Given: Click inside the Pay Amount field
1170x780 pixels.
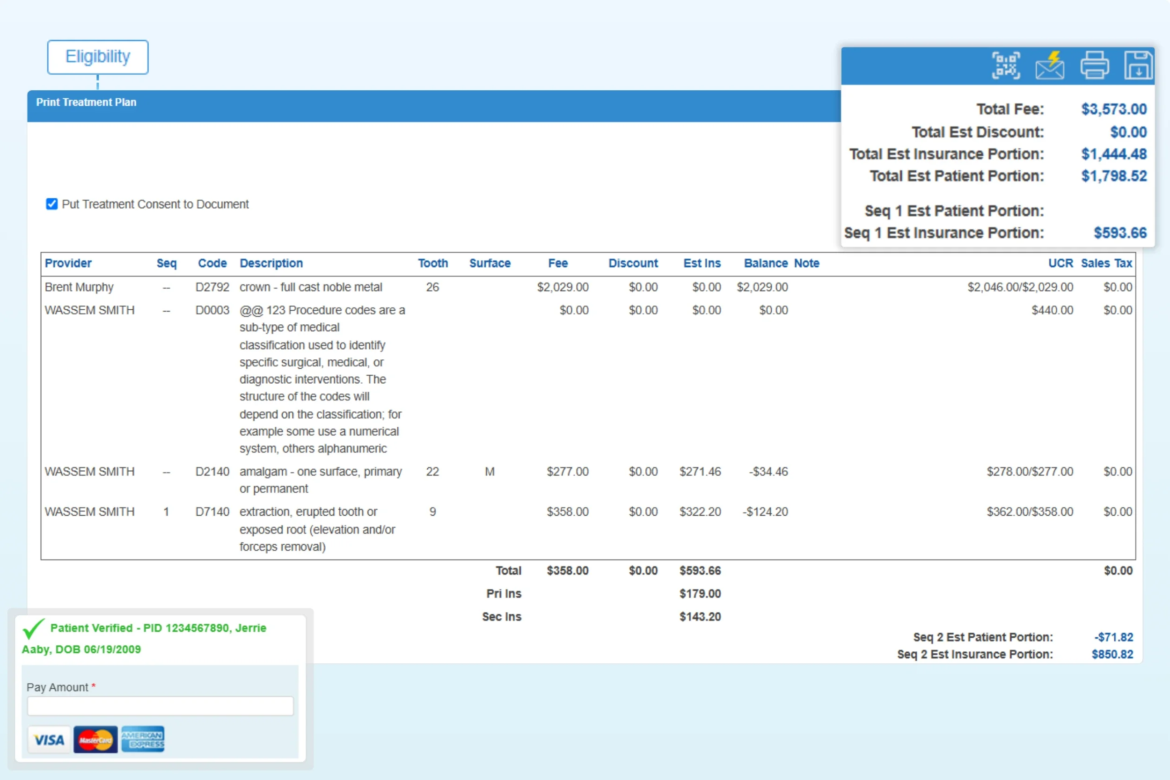Looking at the screenshot, I should (160, 706).
